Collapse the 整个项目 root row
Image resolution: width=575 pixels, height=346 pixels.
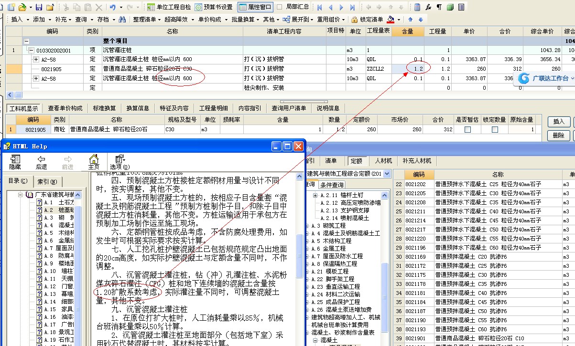coord(27,41)
